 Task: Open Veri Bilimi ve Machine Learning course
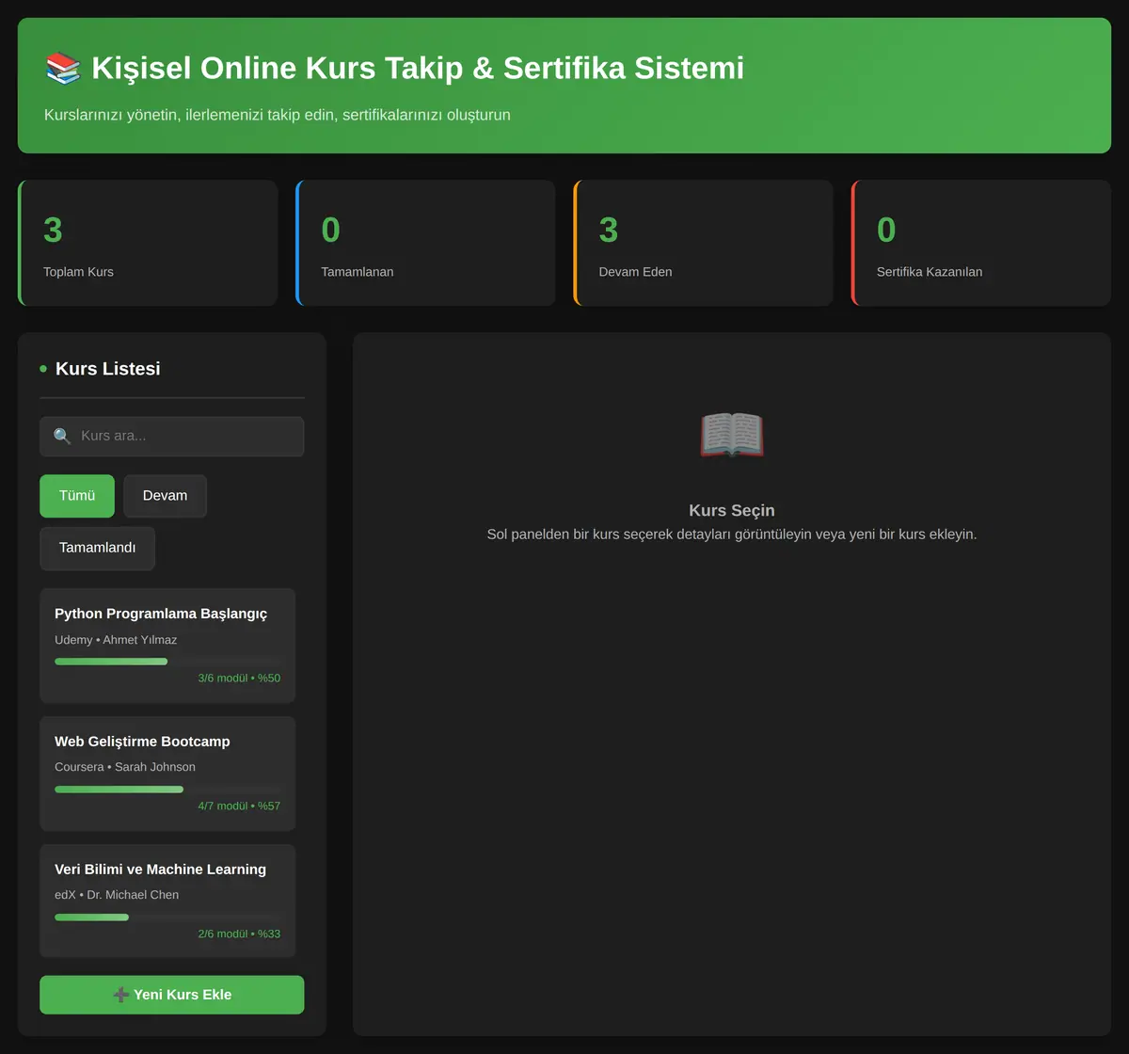tap(167, 902)
